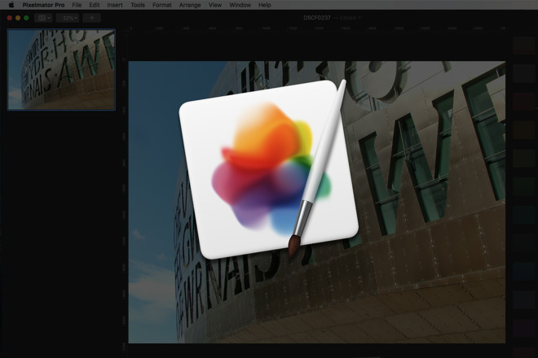Image resolution: width=538 pixels, height=358 pixels.
Task: Open the Edit menu
Action: point(95,5)
